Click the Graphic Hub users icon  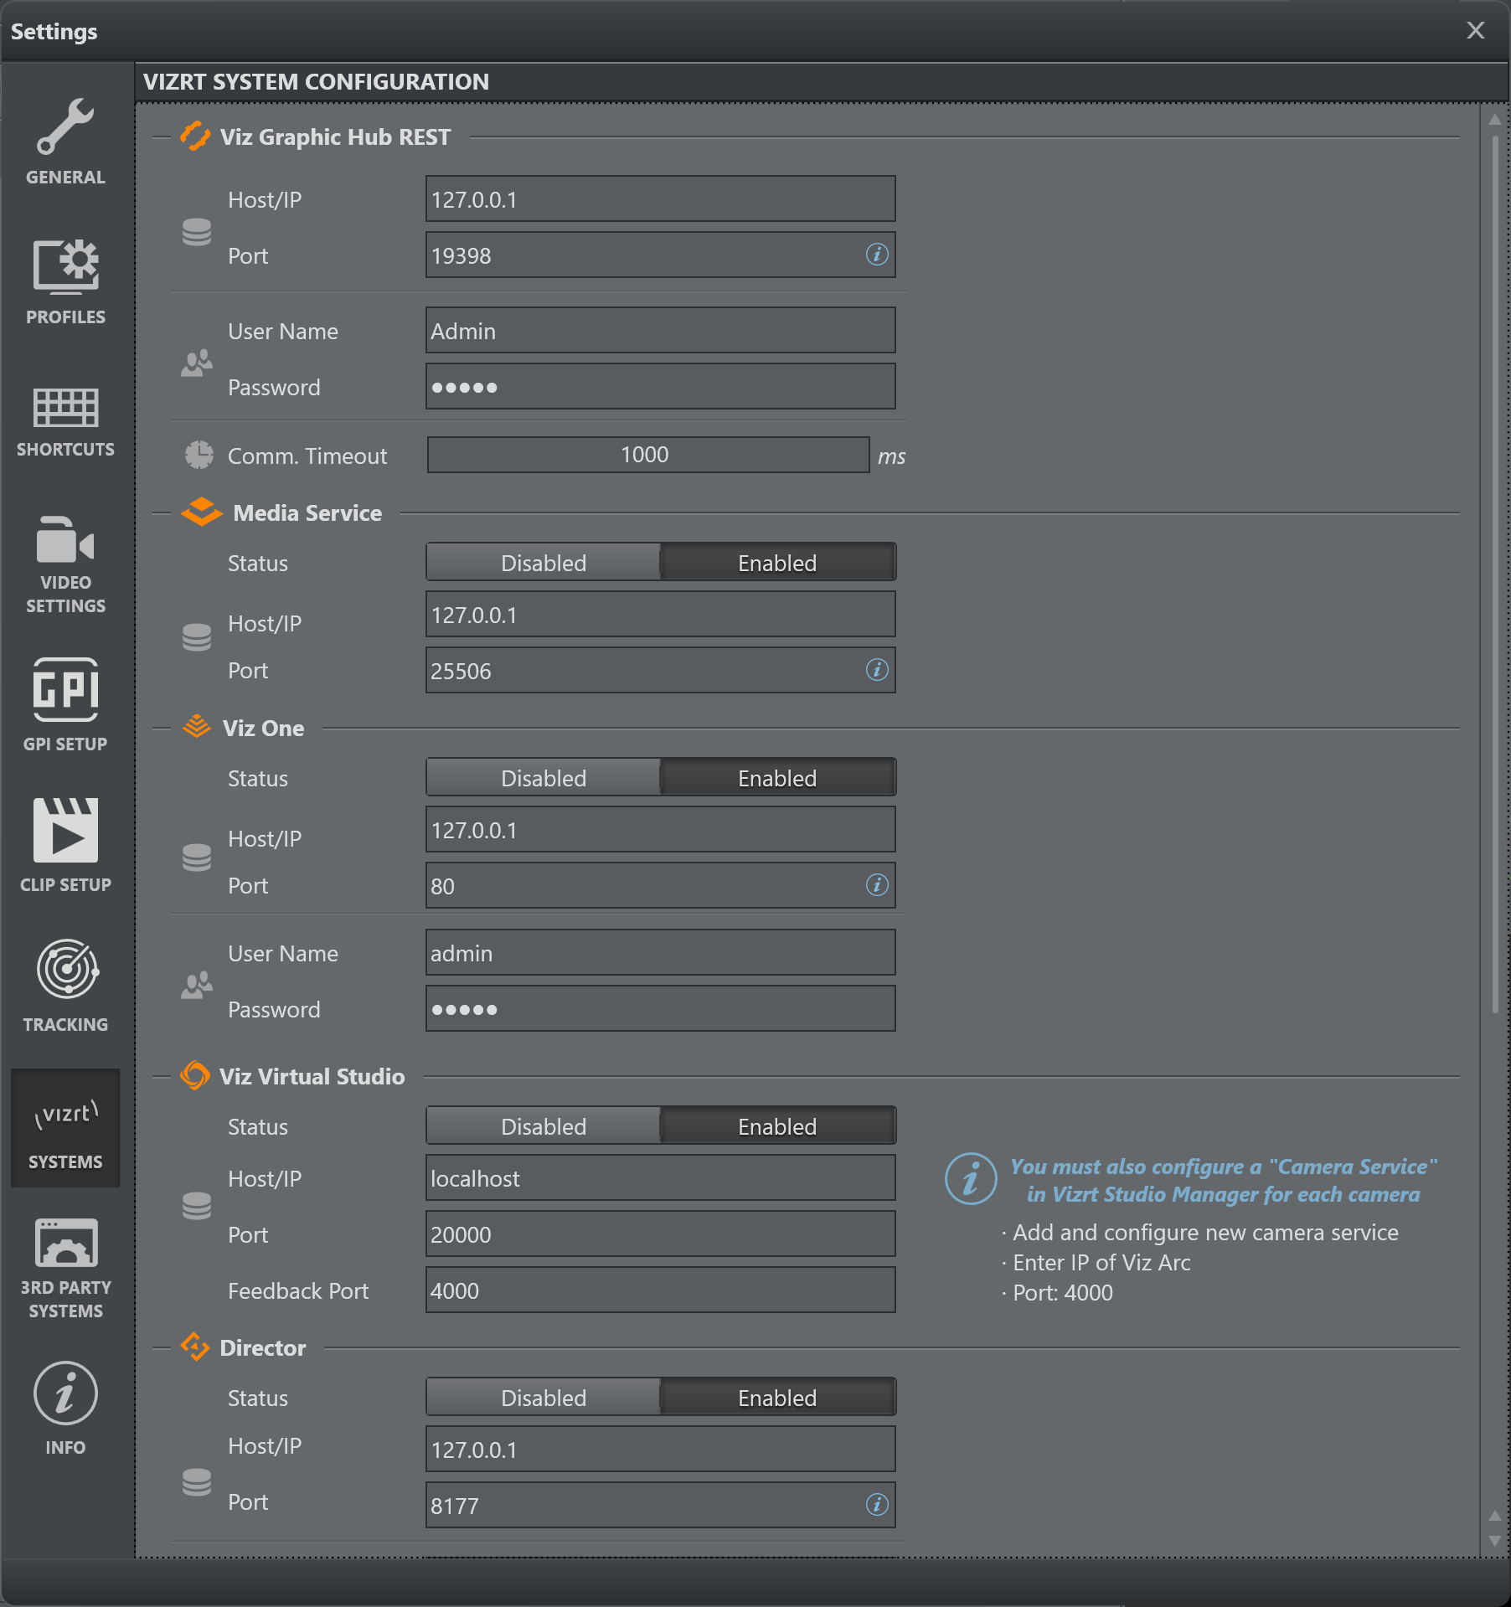tap(197, 363)
